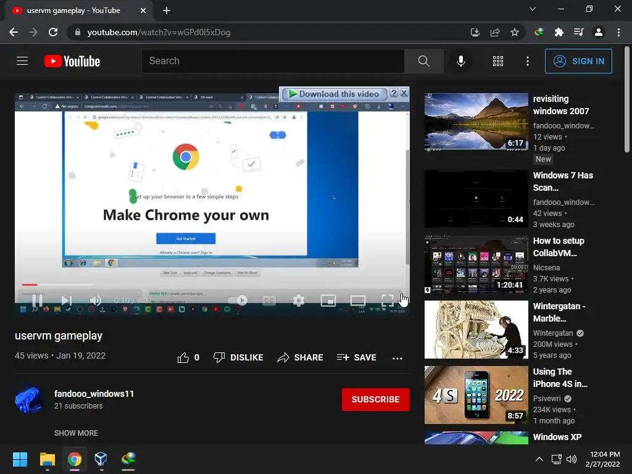This screenshot has height=474, width=632.
Task: Open revisiting windows 2007 thumbnail
Action: click(x=476, y=122)
